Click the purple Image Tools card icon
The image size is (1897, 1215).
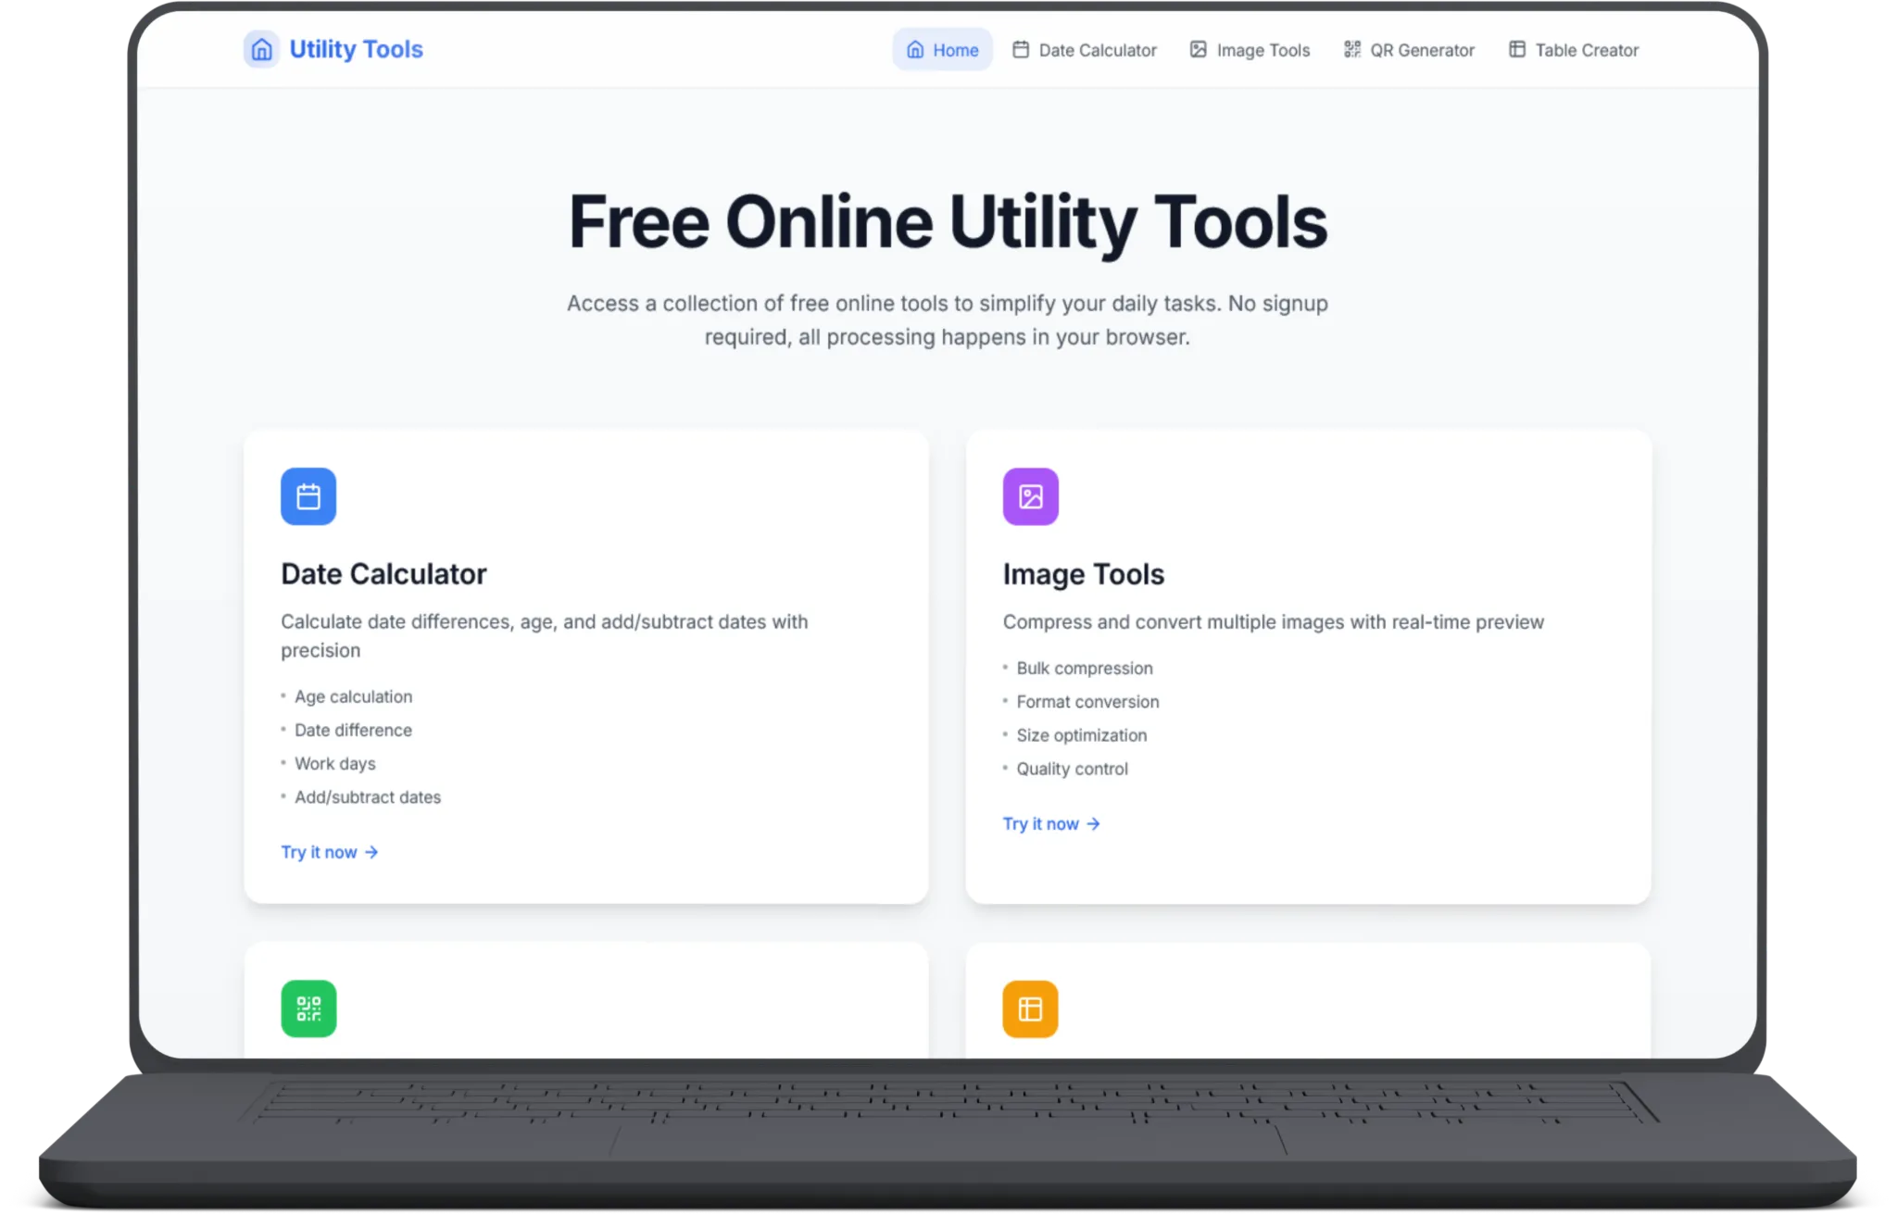1030,496
